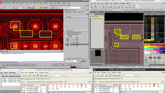The width and height of the screenshot is (165, 93).
Task: Select the Notch tool in DESIGNrev toolbar
Action: [x=130, y=6]
